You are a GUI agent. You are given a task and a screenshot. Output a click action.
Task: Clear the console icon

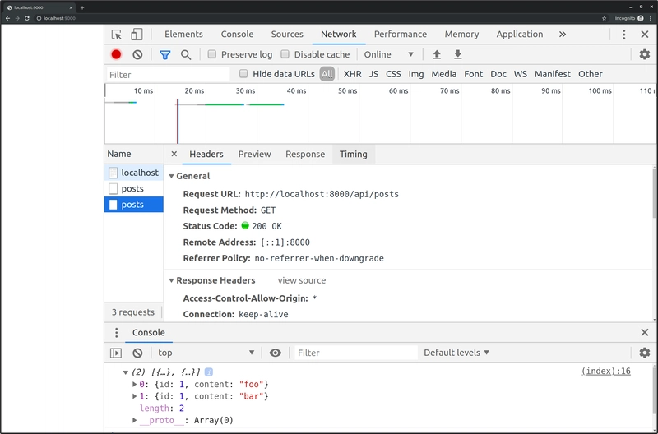pos(137,353)
